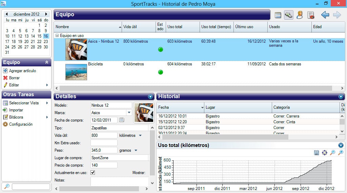
Task: Open the Historial panel dropdown menu
Action: pos(341,96)
